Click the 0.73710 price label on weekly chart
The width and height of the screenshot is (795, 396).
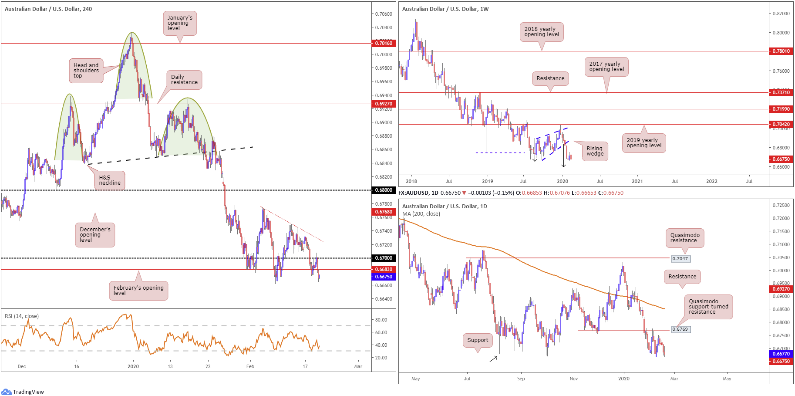click(781, 92)
